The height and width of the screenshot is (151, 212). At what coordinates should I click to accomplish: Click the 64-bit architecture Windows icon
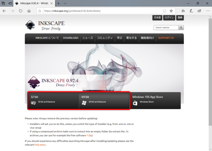[84, 103]
